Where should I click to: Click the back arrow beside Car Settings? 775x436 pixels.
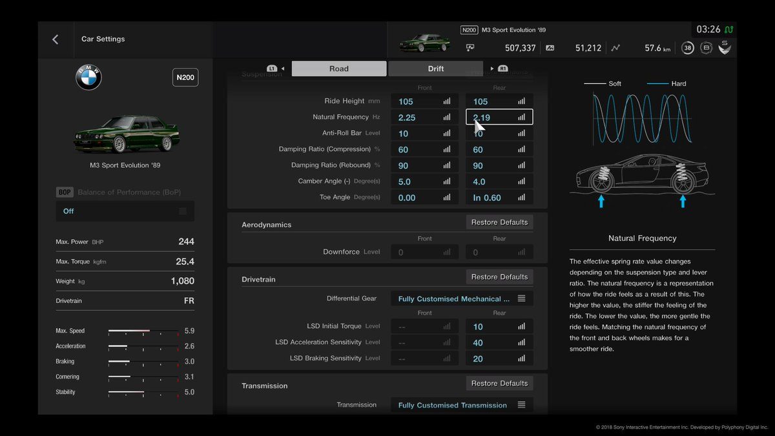[x=56, y=39]
